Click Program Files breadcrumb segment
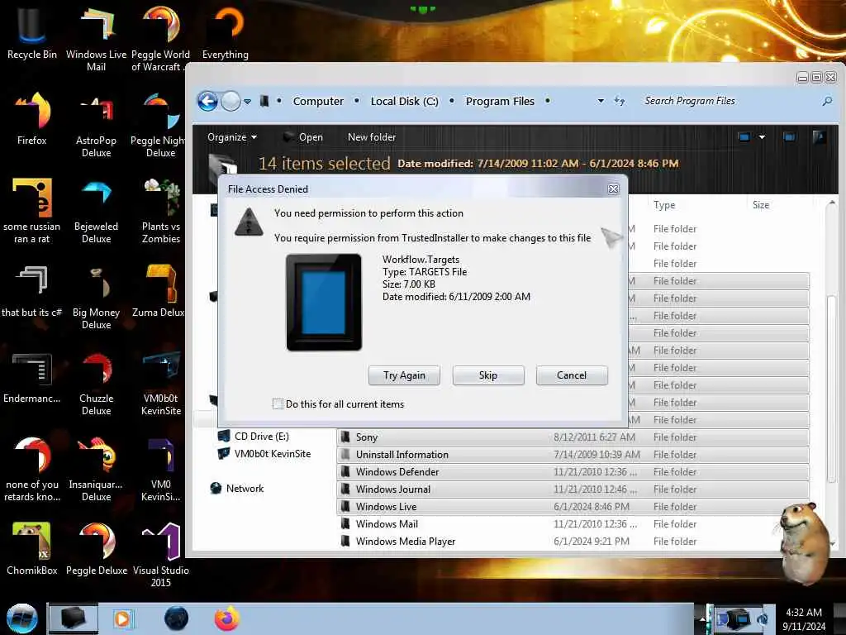Viewport: 846px width, 635px height. (500, 101)
